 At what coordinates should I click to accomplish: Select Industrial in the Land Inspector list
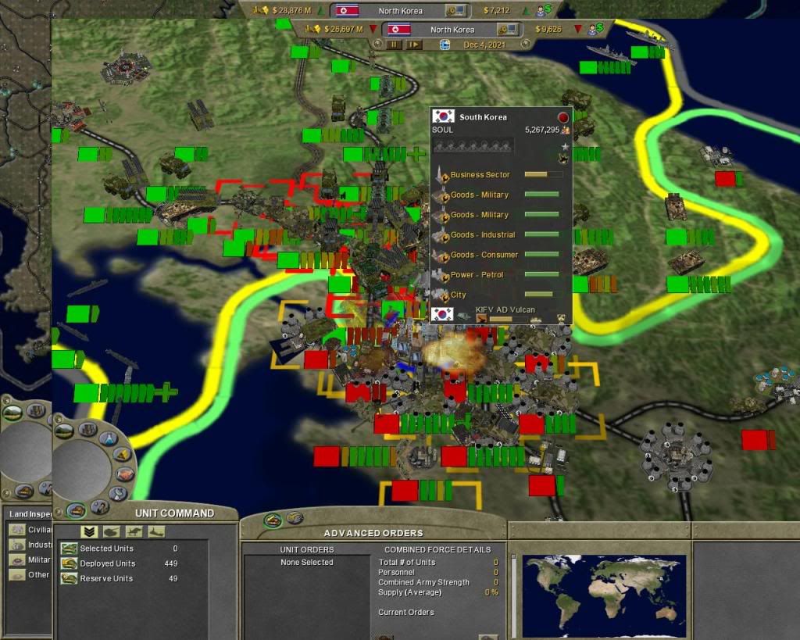tap(30, 545)
